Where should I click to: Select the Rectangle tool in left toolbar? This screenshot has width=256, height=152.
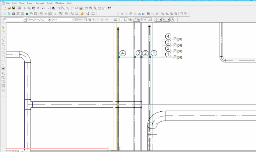pos(3,56)
